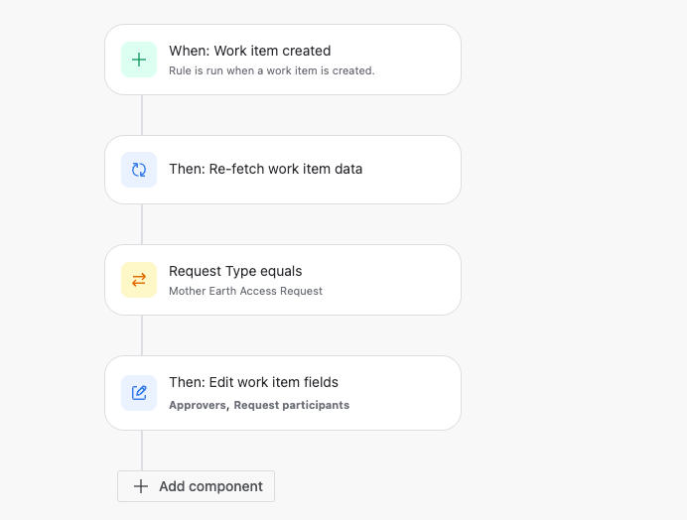
Task: Click the connector line between Request Type condition and Edit fields
Action: coord(142,335)
